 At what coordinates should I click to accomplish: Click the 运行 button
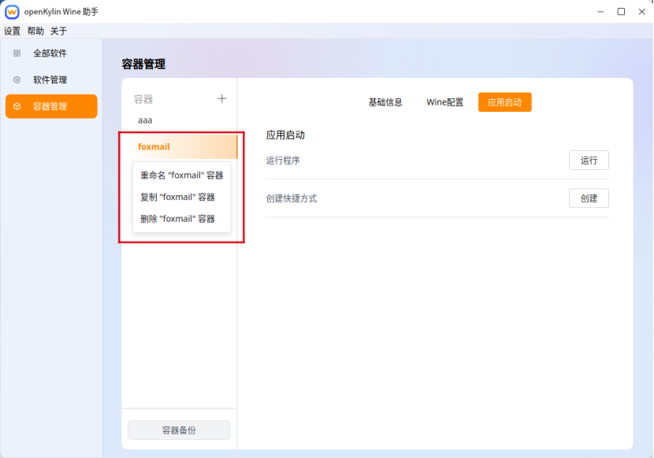click(589, 160)
